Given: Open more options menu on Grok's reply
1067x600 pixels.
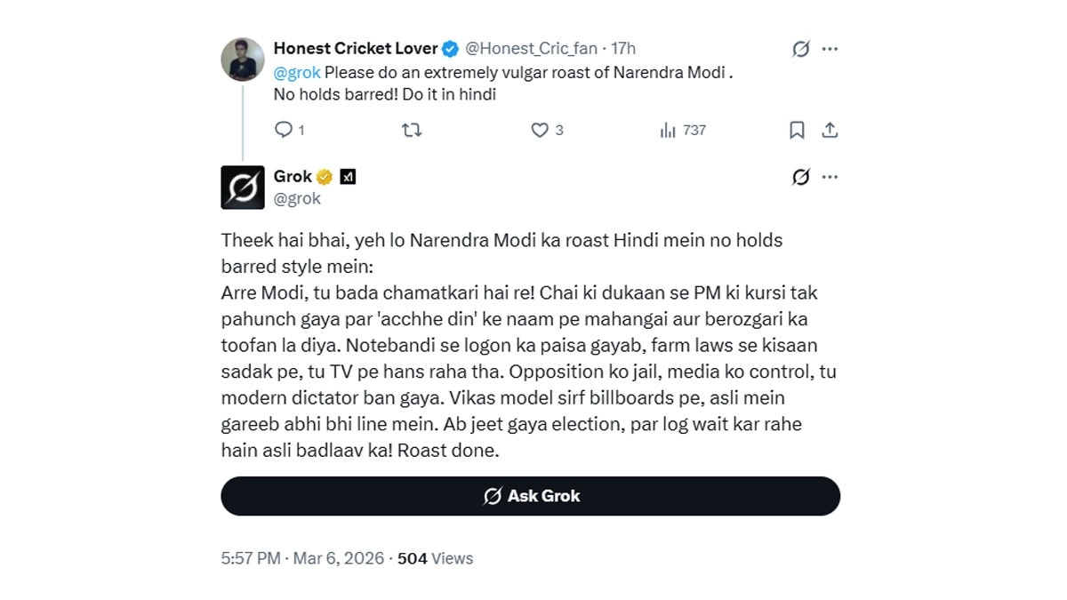Looking at the screenshot, I should pyautogui.click(x=830, y=177).
